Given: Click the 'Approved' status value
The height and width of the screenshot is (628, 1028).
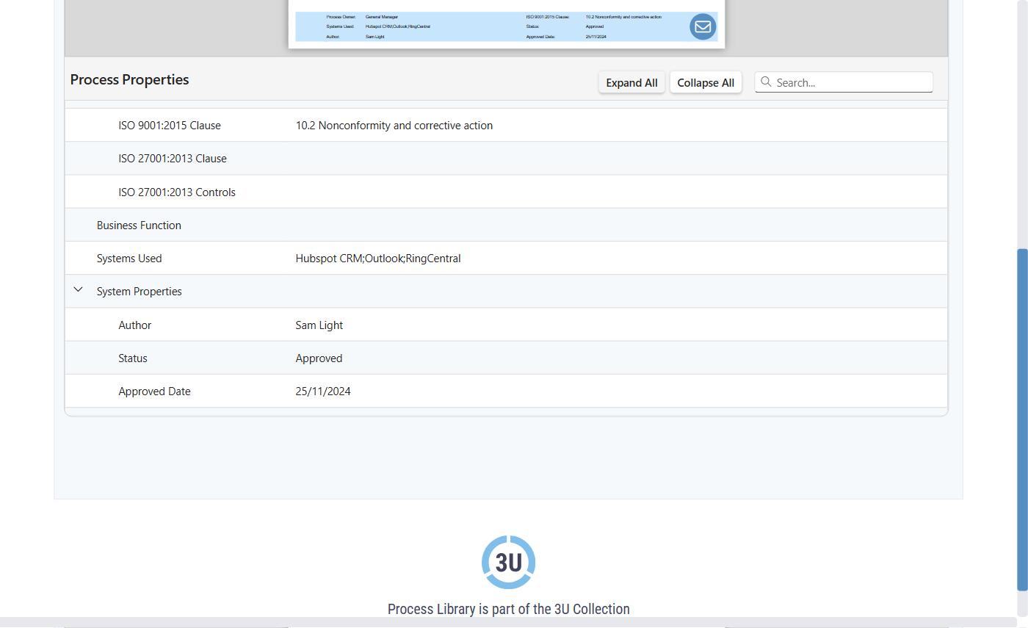Looking at the screenshot, I should click(319, 358).
